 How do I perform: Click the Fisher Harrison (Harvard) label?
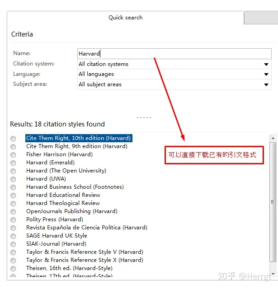(59, 154)
